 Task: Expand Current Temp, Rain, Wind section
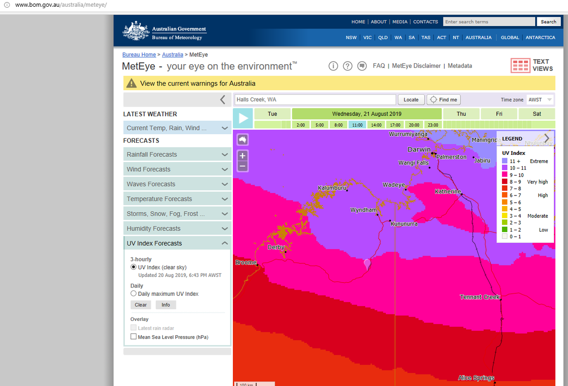pyautogui.click(x=177, y=128)
